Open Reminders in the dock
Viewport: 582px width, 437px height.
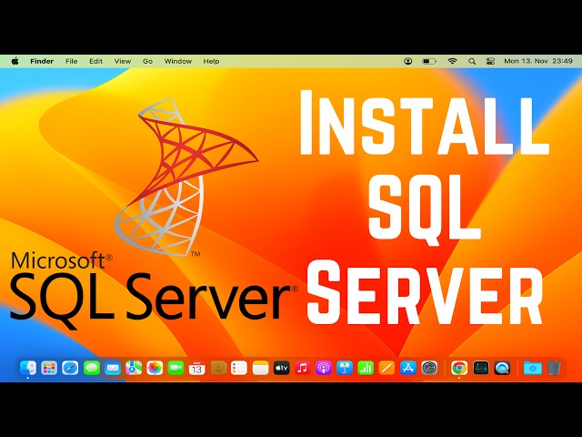pyautogui.click(x=239, y=368)
